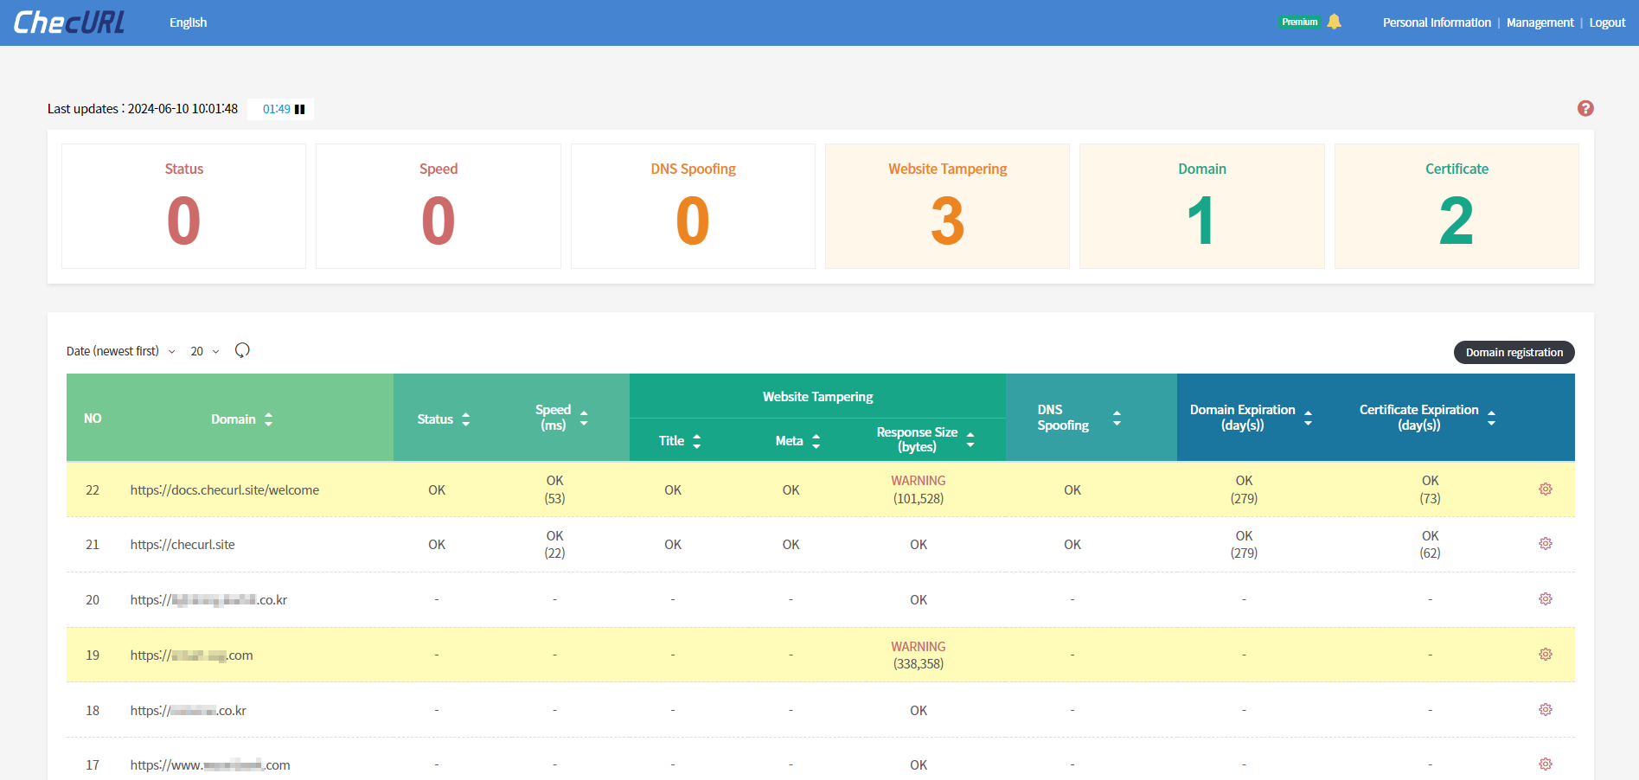This screenshot has width=1639, height=780.
Task: Click the gear icon for row 19
Action: (1545, 655)
